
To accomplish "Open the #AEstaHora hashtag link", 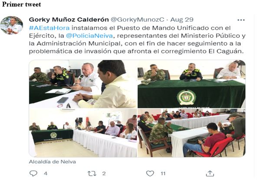I will point(49,28).
